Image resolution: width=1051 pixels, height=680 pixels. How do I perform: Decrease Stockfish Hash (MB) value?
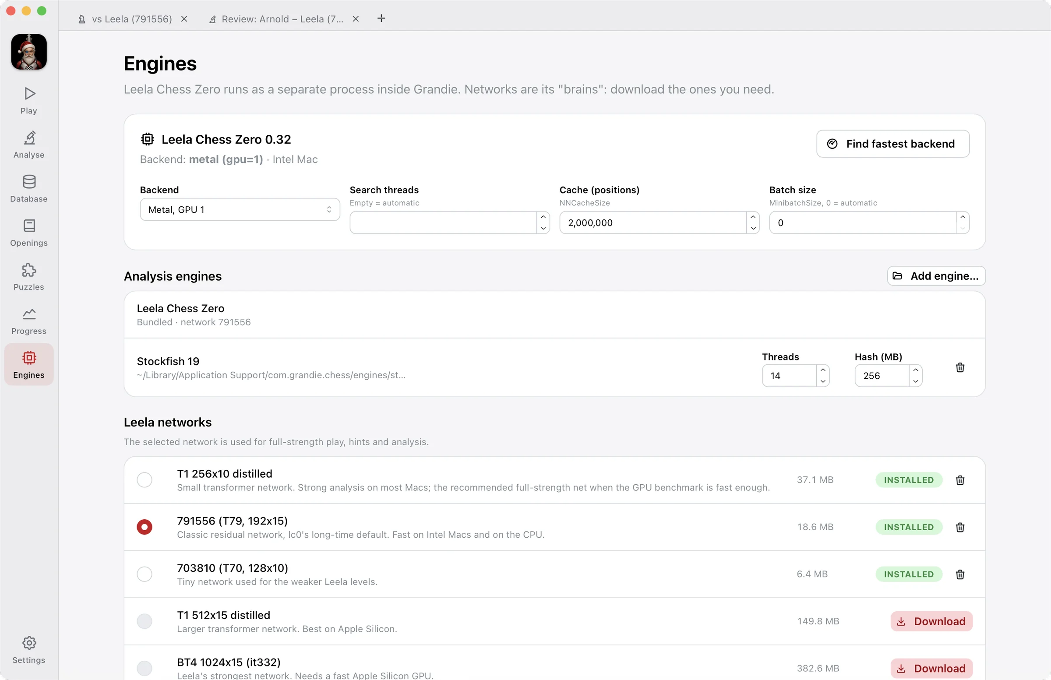coord(915,381)
